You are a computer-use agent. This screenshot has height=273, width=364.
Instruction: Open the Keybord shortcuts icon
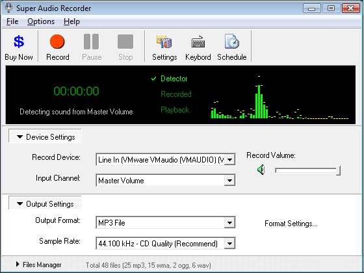click(x=198, y=42)
